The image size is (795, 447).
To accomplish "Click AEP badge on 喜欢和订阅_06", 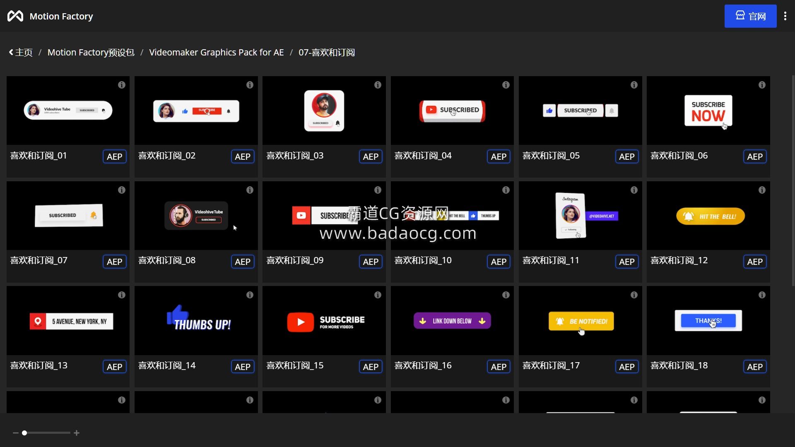I will [x=755, y=156].
